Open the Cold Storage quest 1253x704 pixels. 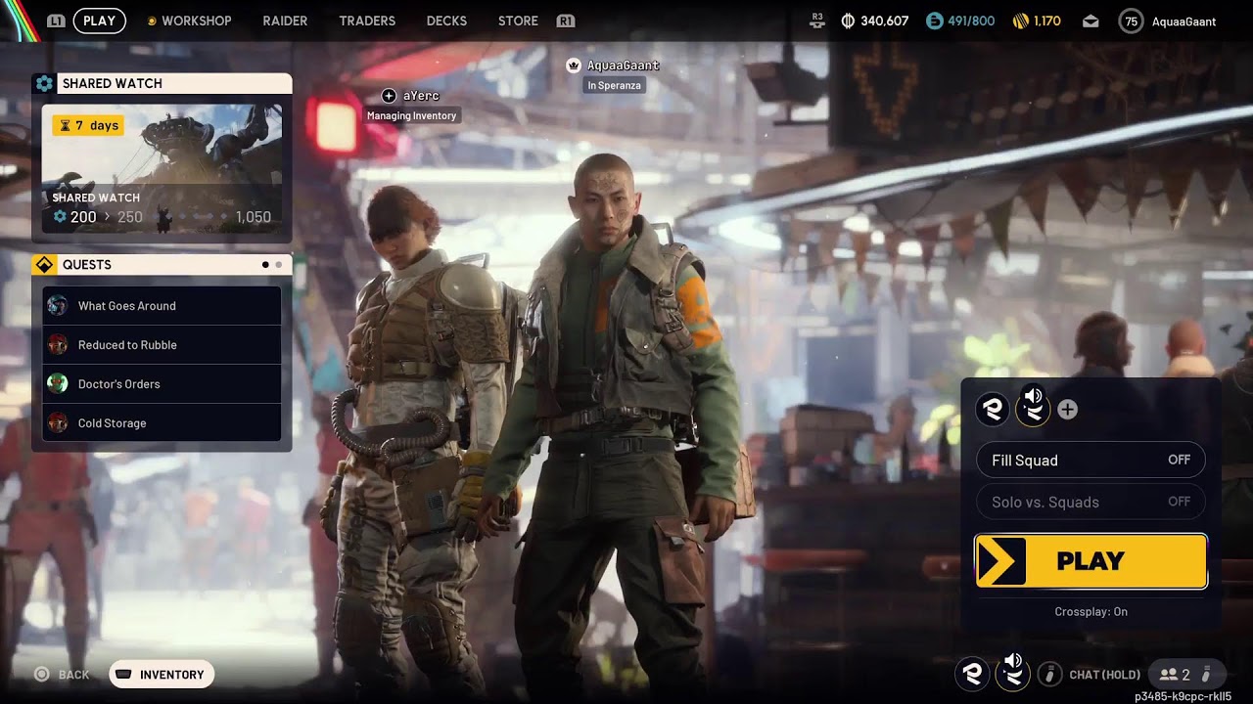[162, 422]
